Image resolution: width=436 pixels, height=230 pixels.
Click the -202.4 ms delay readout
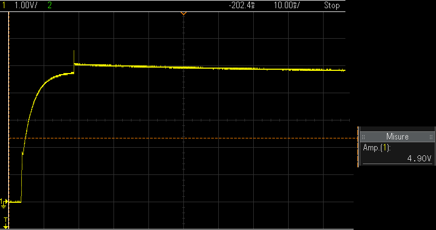pos(242,5)
